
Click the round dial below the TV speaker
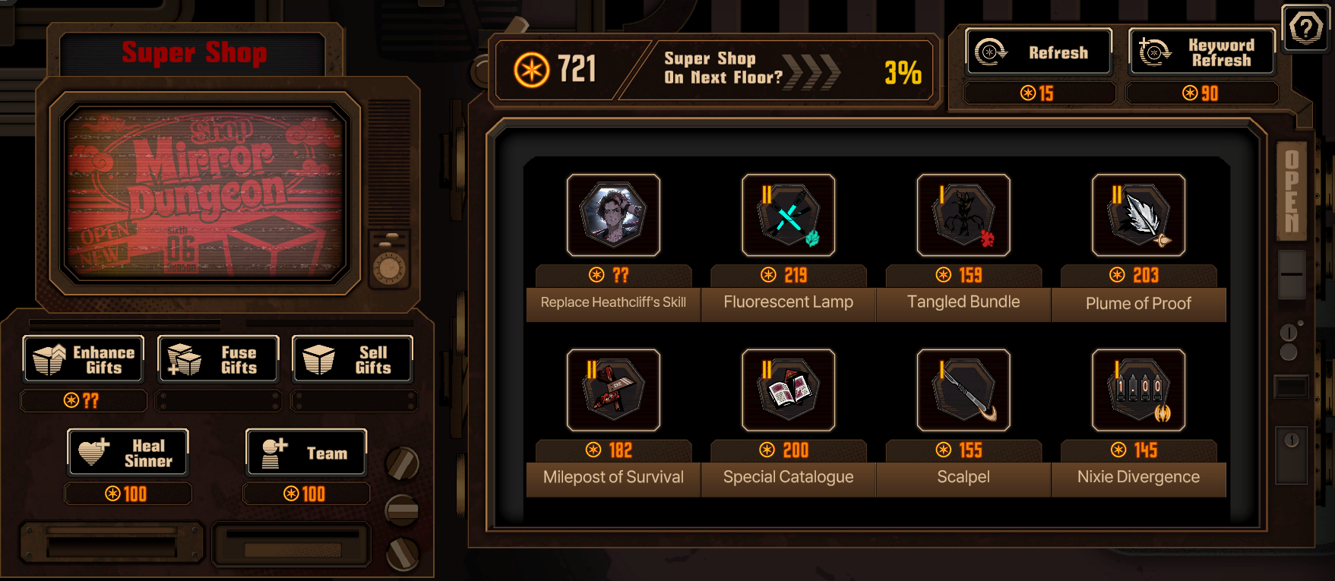[x=389, y=268]
